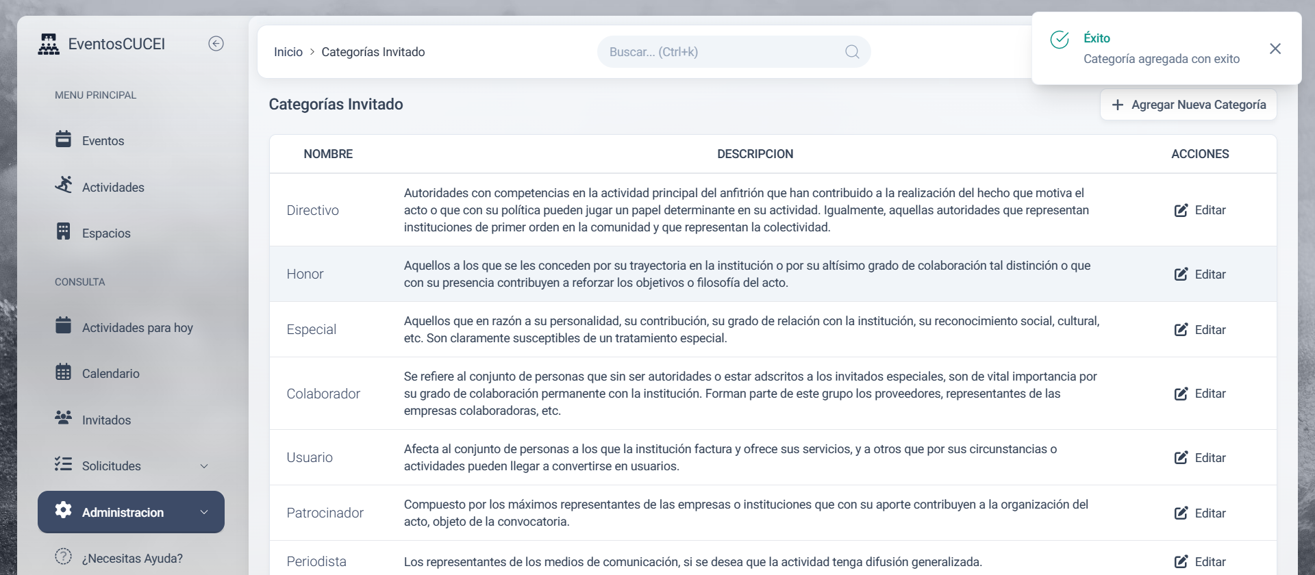Screen dimensions: 1315x575
Task: Click Categorías Invitado breadcrumb
Action: (373, 52)
